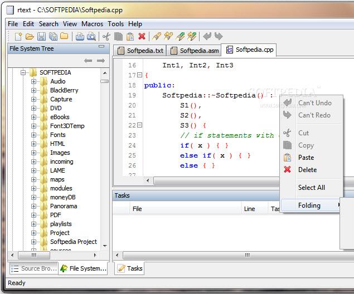Click the Print icon in the toolbar

[x=80, y=37]
